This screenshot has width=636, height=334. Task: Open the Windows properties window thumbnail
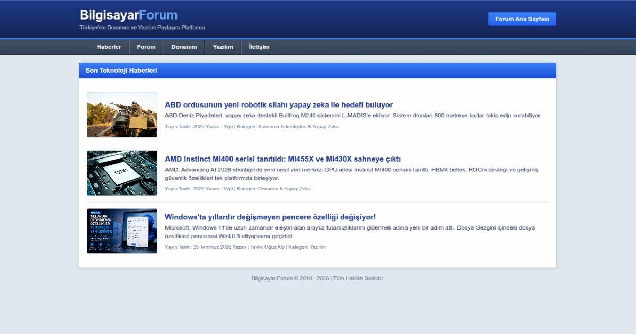click(x=122, y=231)
